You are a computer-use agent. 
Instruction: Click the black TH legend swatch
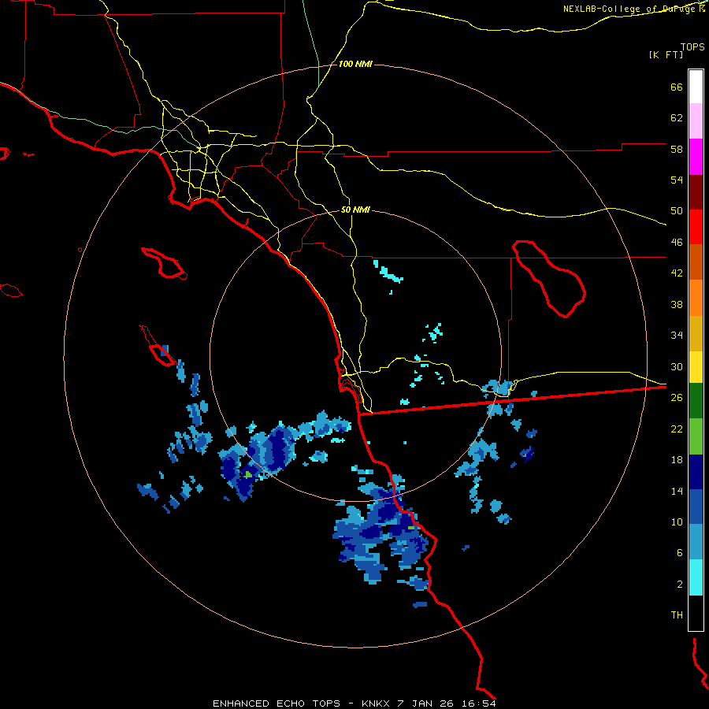tap(696, 613)
